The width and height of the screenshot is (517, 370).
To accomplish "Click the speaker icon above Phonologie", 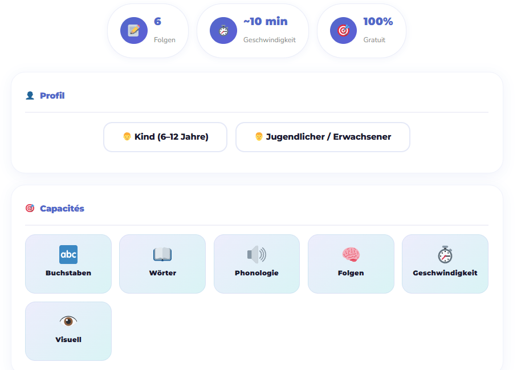I will click(257, 255).
